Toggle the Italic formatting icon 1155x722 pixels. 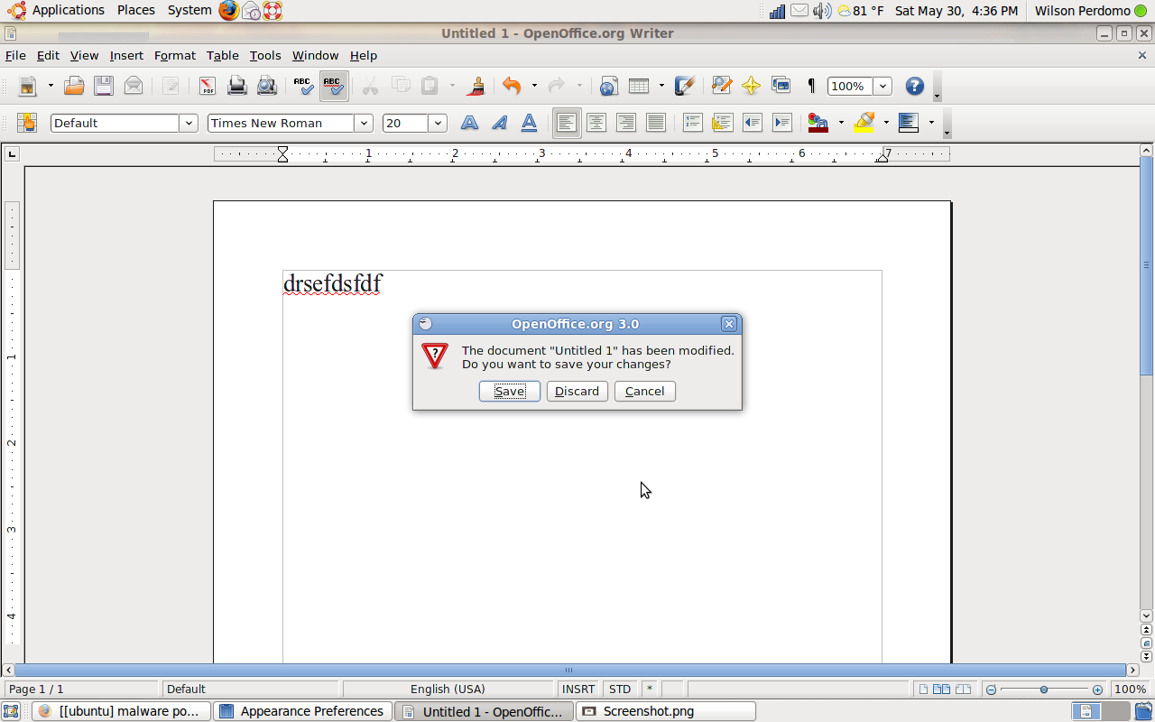[499, 123]
